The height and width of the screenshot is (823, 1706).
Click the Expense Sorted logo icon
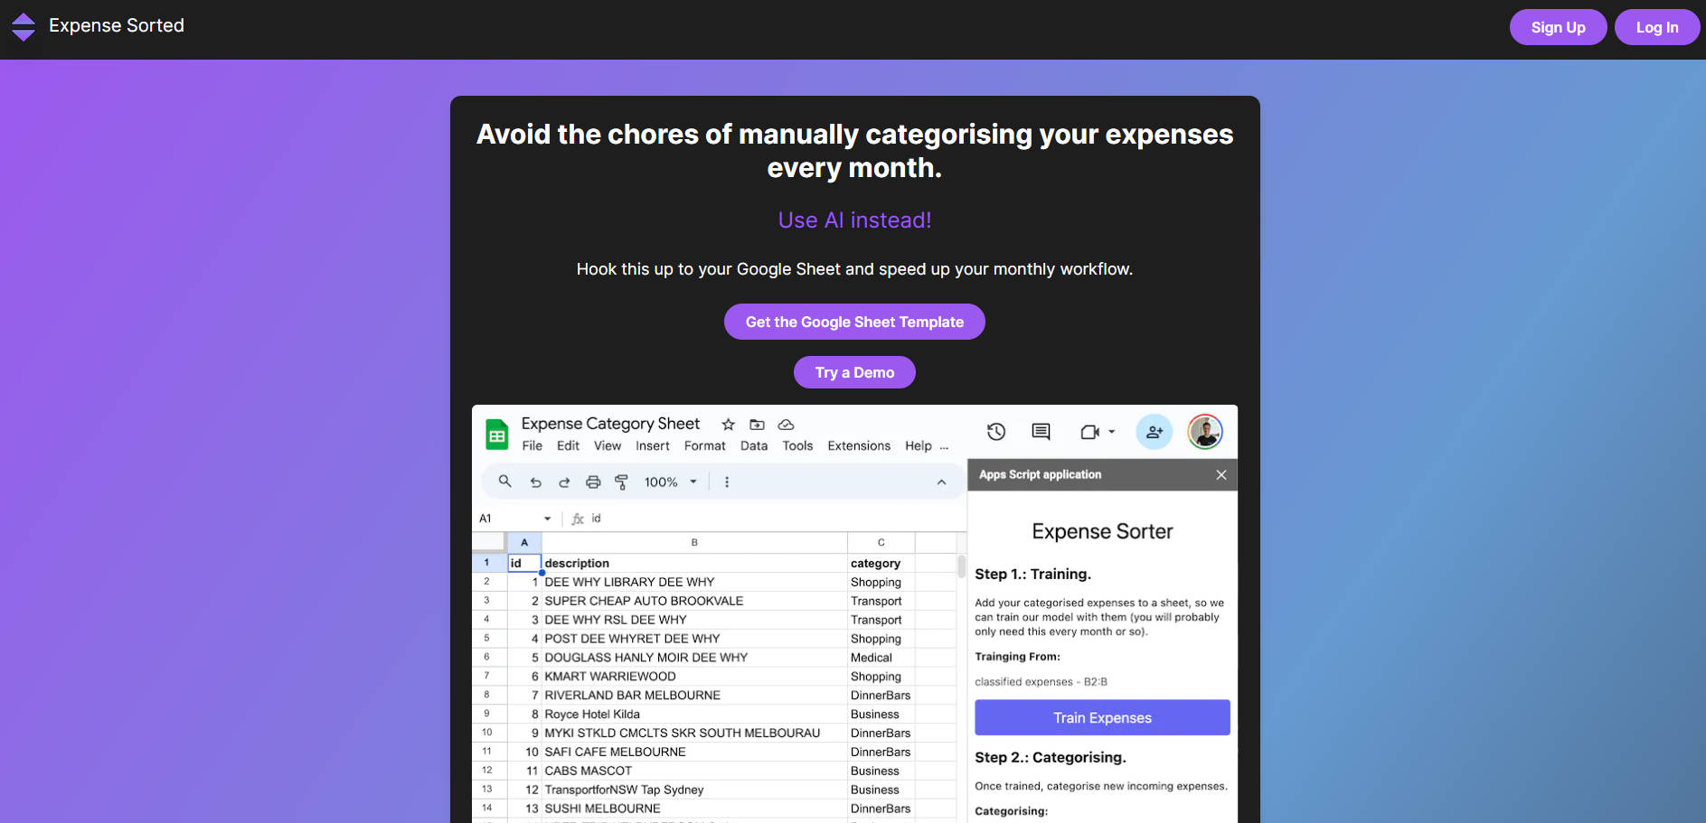pos(24,26)
